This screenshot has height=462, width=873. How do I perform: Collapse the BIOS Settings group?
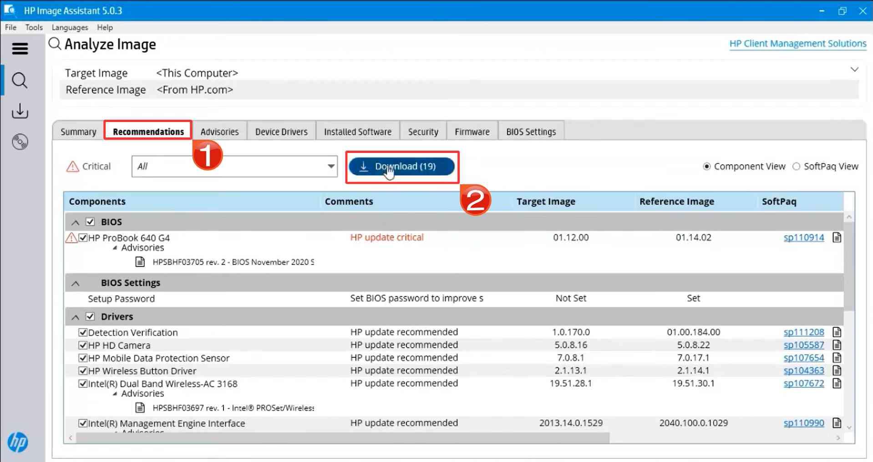click(x=76, y=283)
